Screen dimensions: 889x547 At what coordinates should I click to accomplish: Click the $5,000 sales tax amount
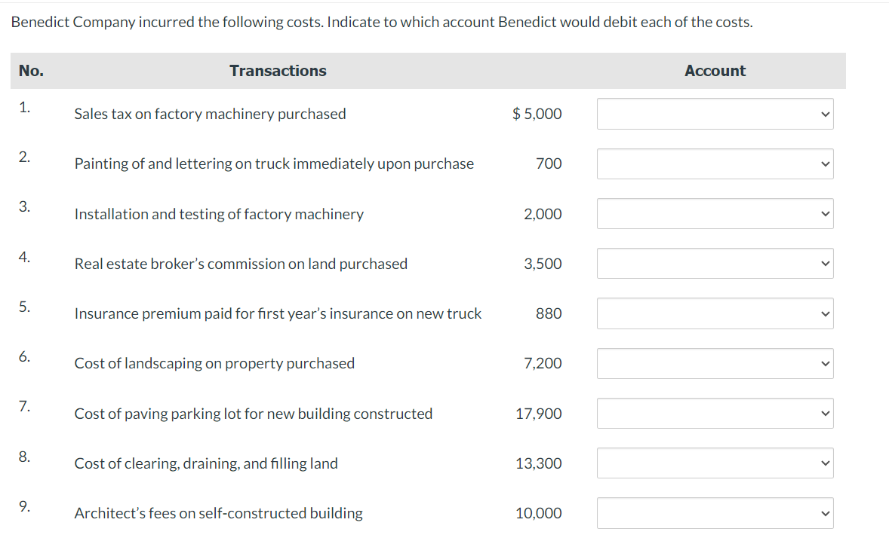pos(537,114)
